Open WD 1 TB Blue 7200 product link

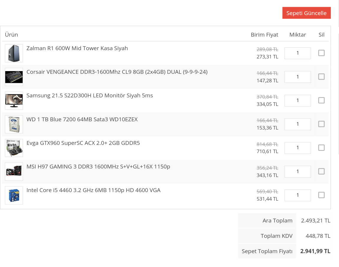coord(82,119)
